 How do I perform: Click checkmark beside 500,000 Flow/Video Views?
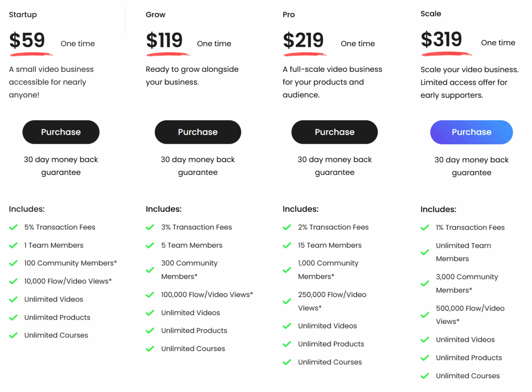point(425,315)
